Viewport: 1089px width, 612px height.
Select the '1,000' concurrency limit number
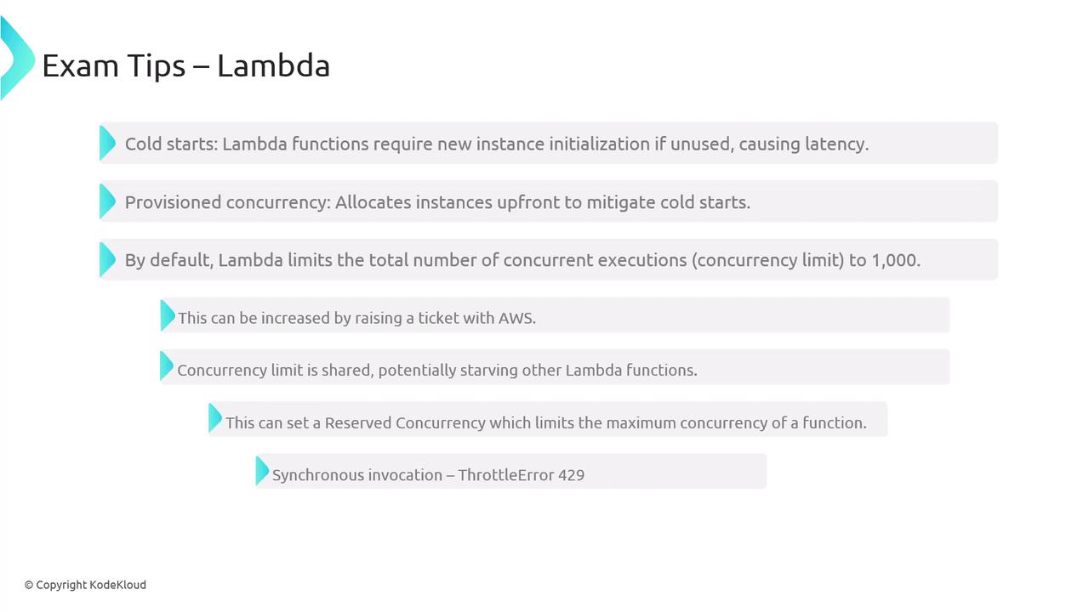pyautogui.click(x=895, y=260)
